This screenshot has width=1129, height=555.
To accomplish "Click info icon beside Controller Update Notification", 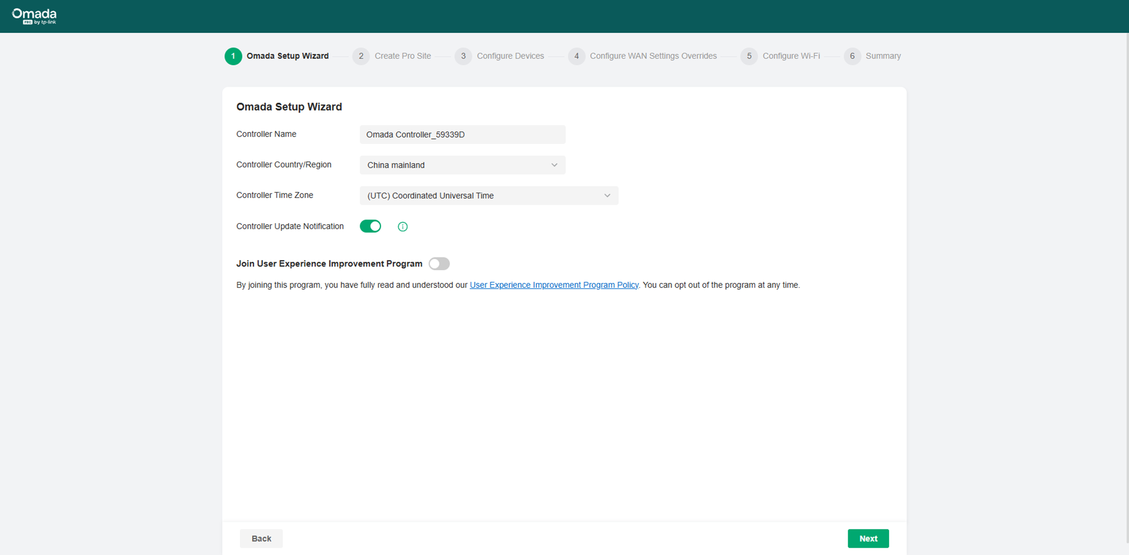I will pos(402,226).
